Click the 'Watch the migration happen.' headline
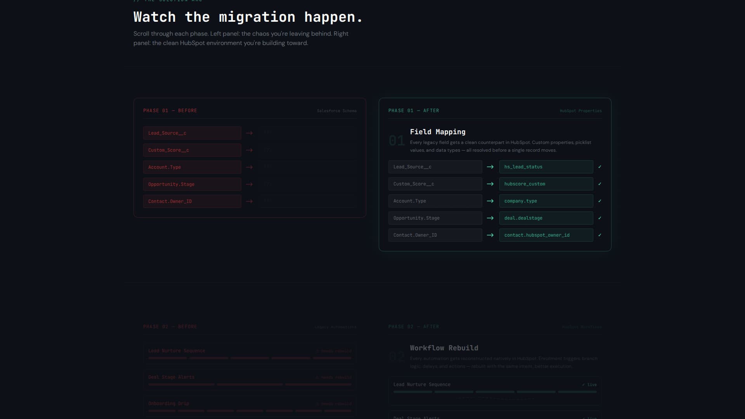The width and height of the screenshot is (745, 419). tap(248, 17)
